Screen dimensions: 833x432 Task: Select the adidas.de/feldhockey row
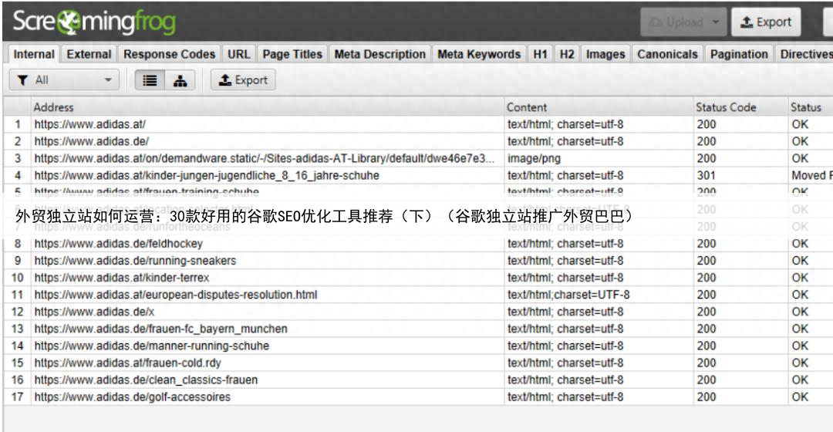tap(119, 244)
